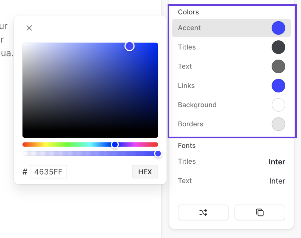
Task: Click the Accent color circle swatch
Action: click(278, 28)
